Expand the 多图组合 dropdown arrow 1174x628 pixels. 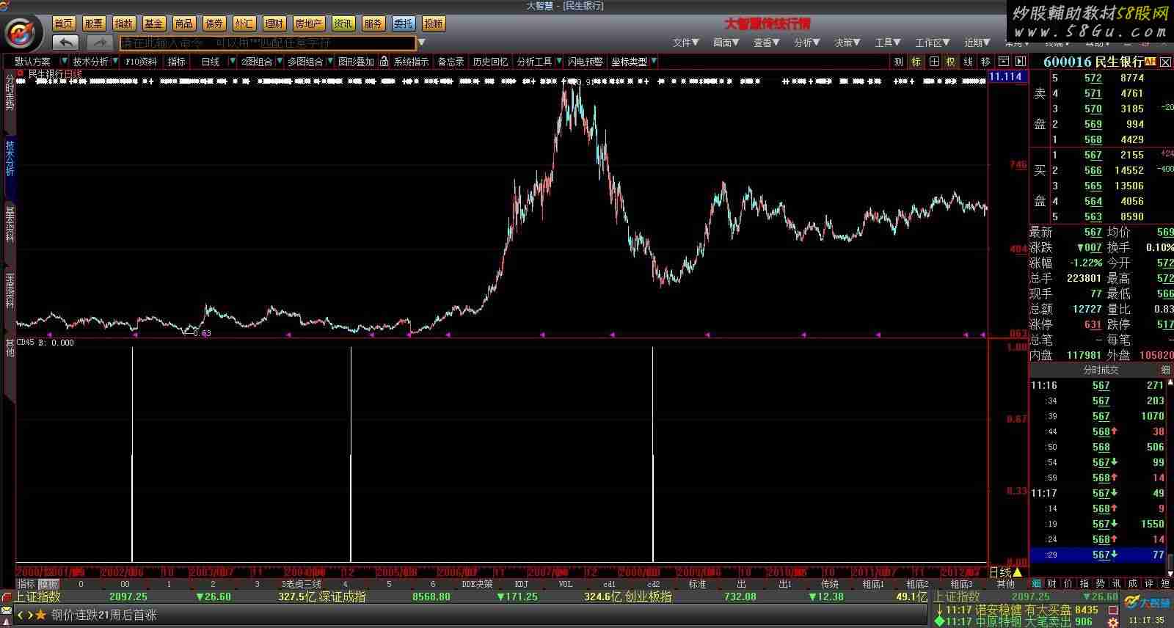[x=329, y=62]
